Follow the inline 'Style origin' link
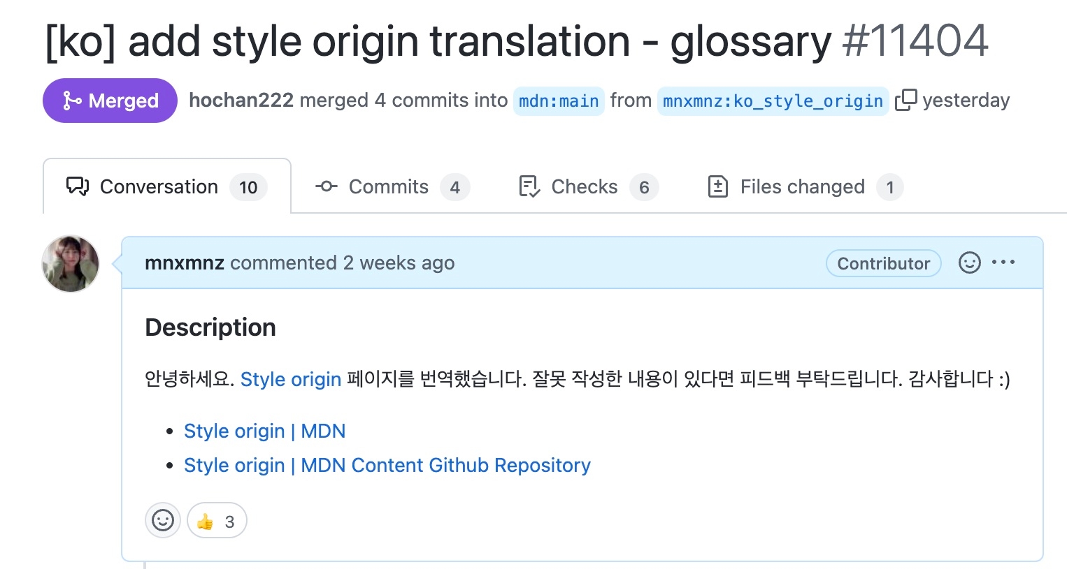 pyautogui.click(x=291, y=379)
